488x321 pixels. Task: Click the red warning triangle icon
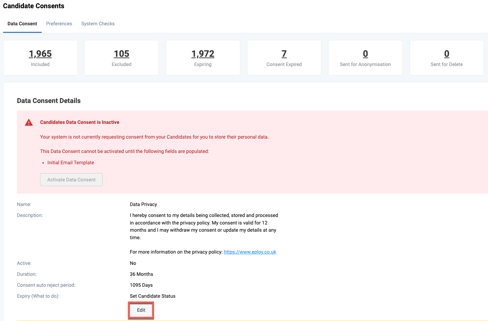(29, 122)
